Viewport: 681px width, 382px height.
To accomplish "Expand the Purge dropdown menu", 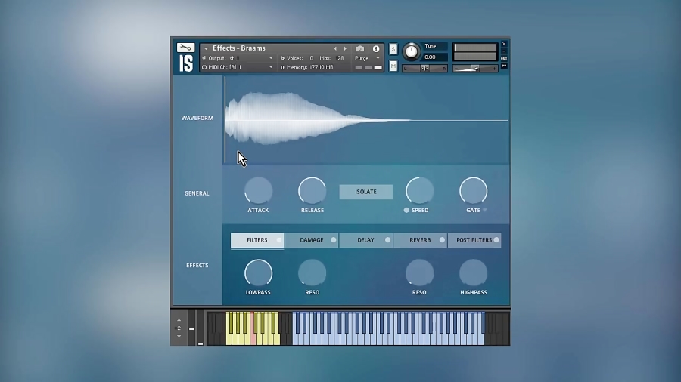I will (x=378, y=58).
